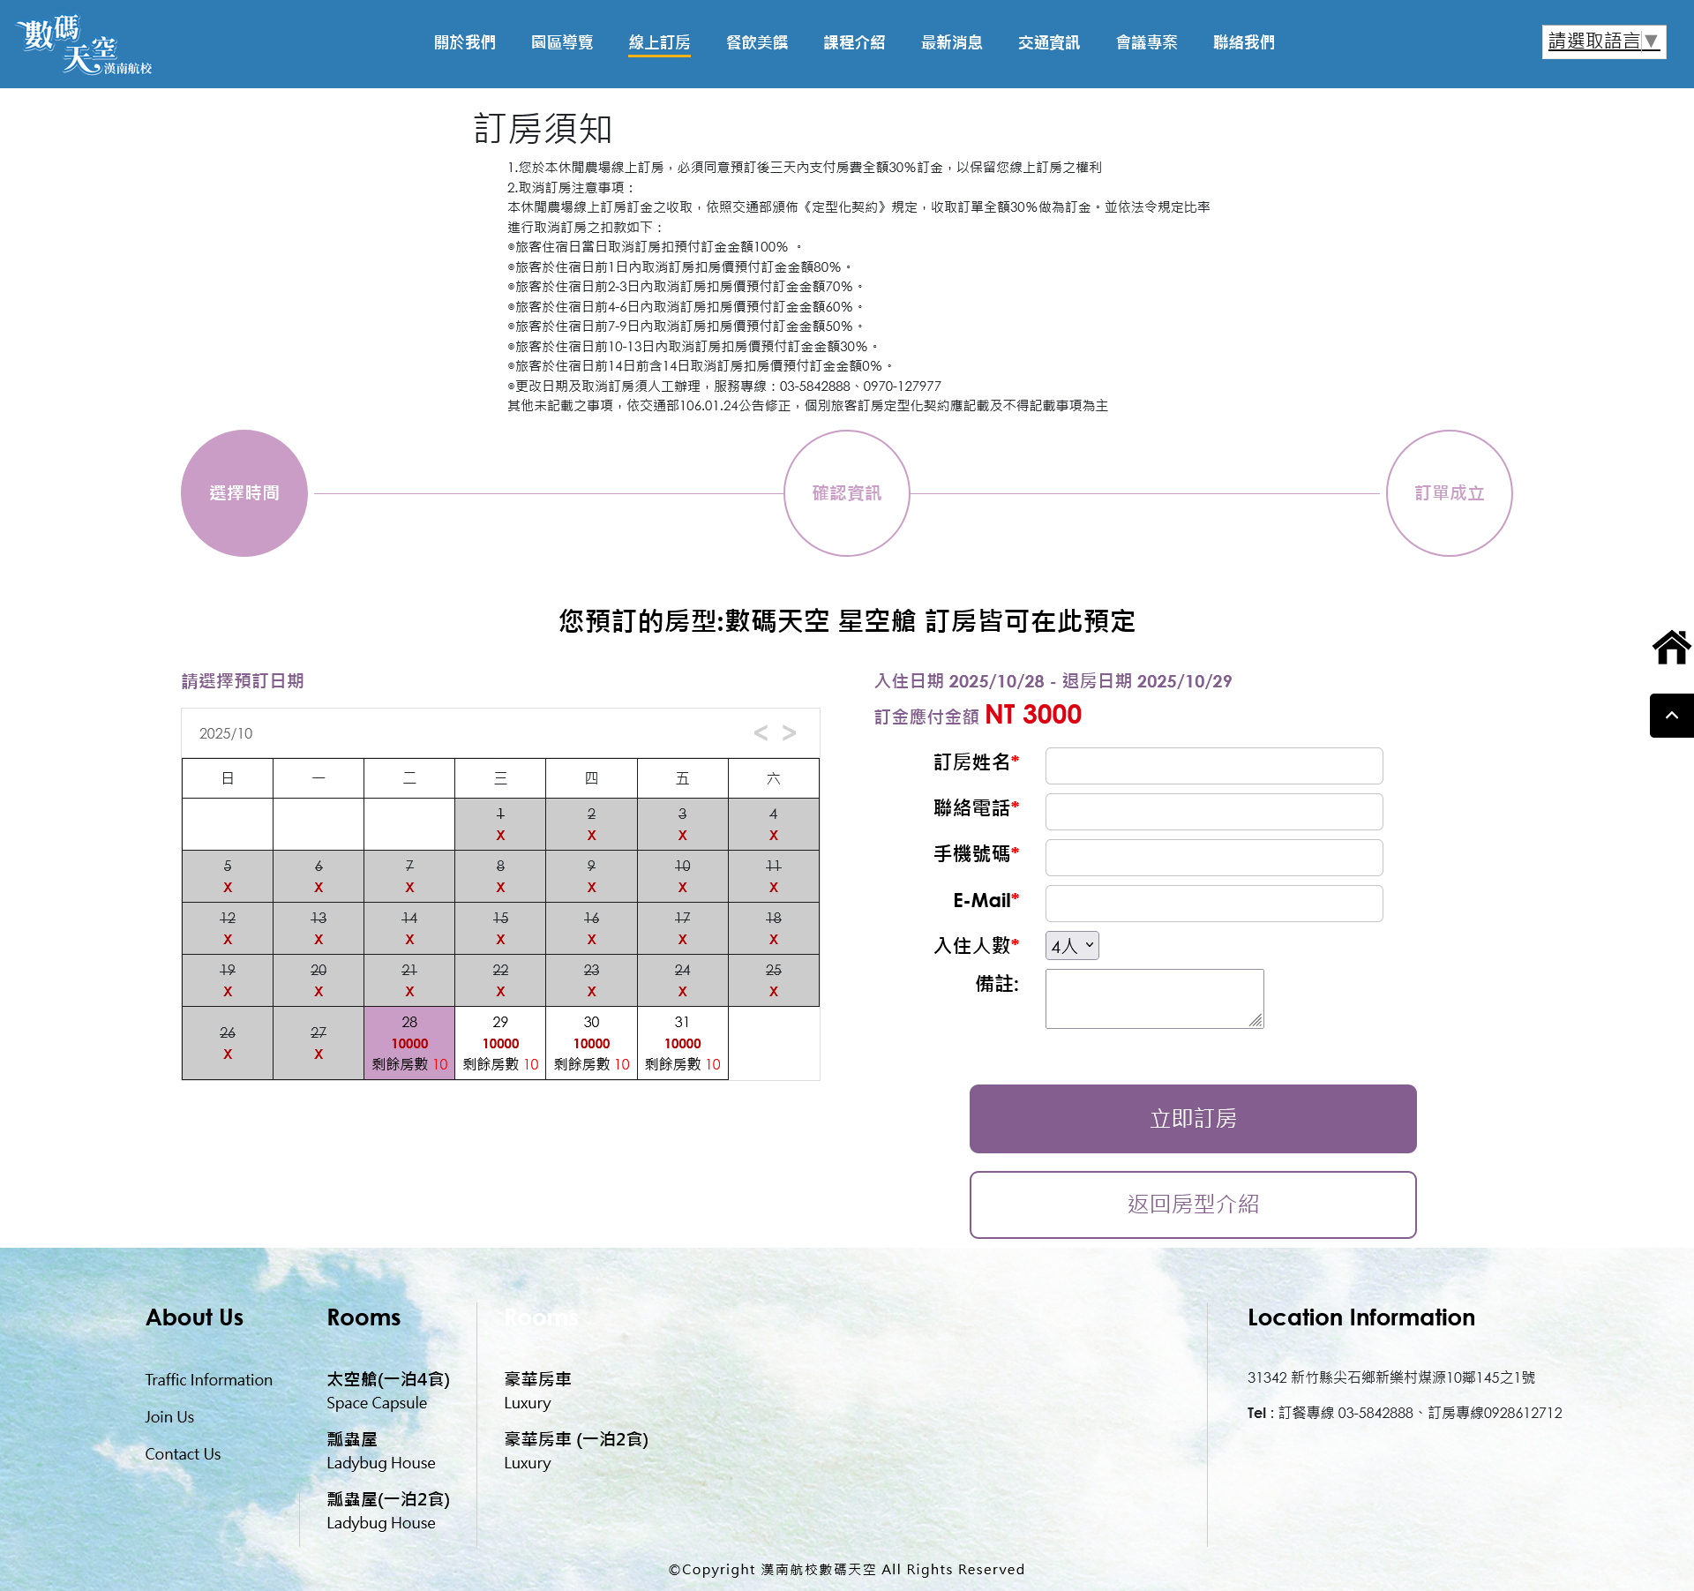This screenshot has height=1591, width=1694.
Task: Focus the E-Mail input field
Action: [1213, 904]
